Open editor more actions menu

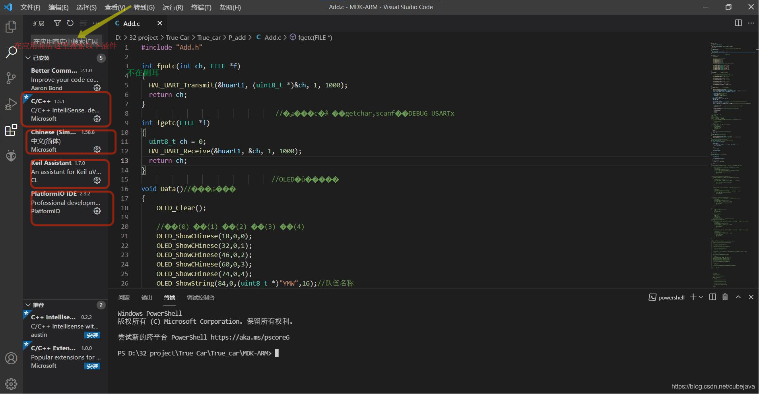pos(751,23)
